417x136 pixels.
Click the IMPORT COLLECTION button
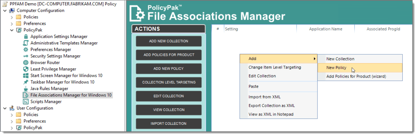169,124
